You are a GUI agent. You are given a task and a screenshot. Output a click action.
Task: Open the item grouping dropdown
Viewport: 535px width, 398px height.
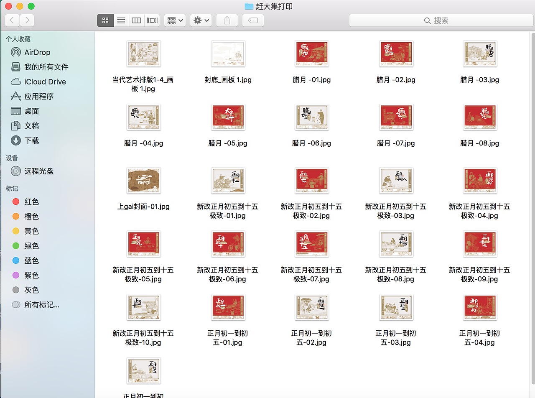174,20
